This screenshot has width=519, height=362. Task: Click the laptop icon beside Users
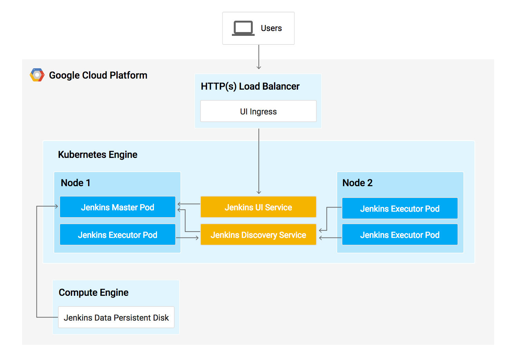click(243, 28)
